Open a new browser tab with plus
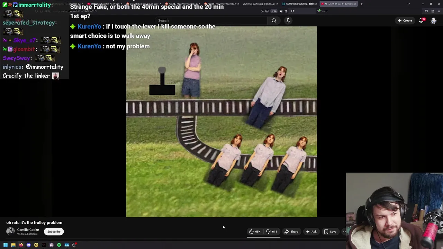Image resolution: width=443 pixels, height=249 pixels. tap(361, 4)
